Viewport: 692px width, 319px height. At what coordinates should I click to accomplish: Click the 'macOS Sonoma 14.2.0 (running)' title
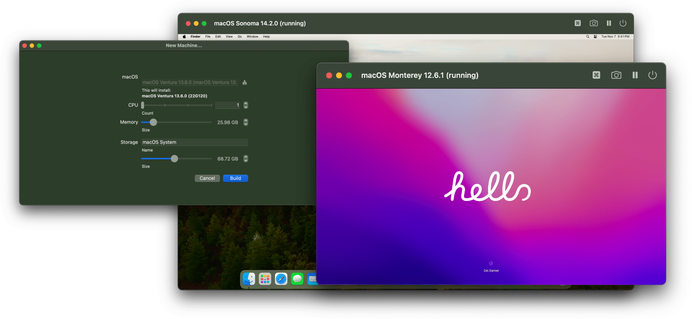click(260, 23)
